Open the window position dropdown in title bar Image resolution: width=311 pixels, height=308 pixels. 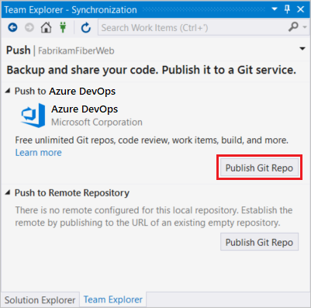(275, 9)
